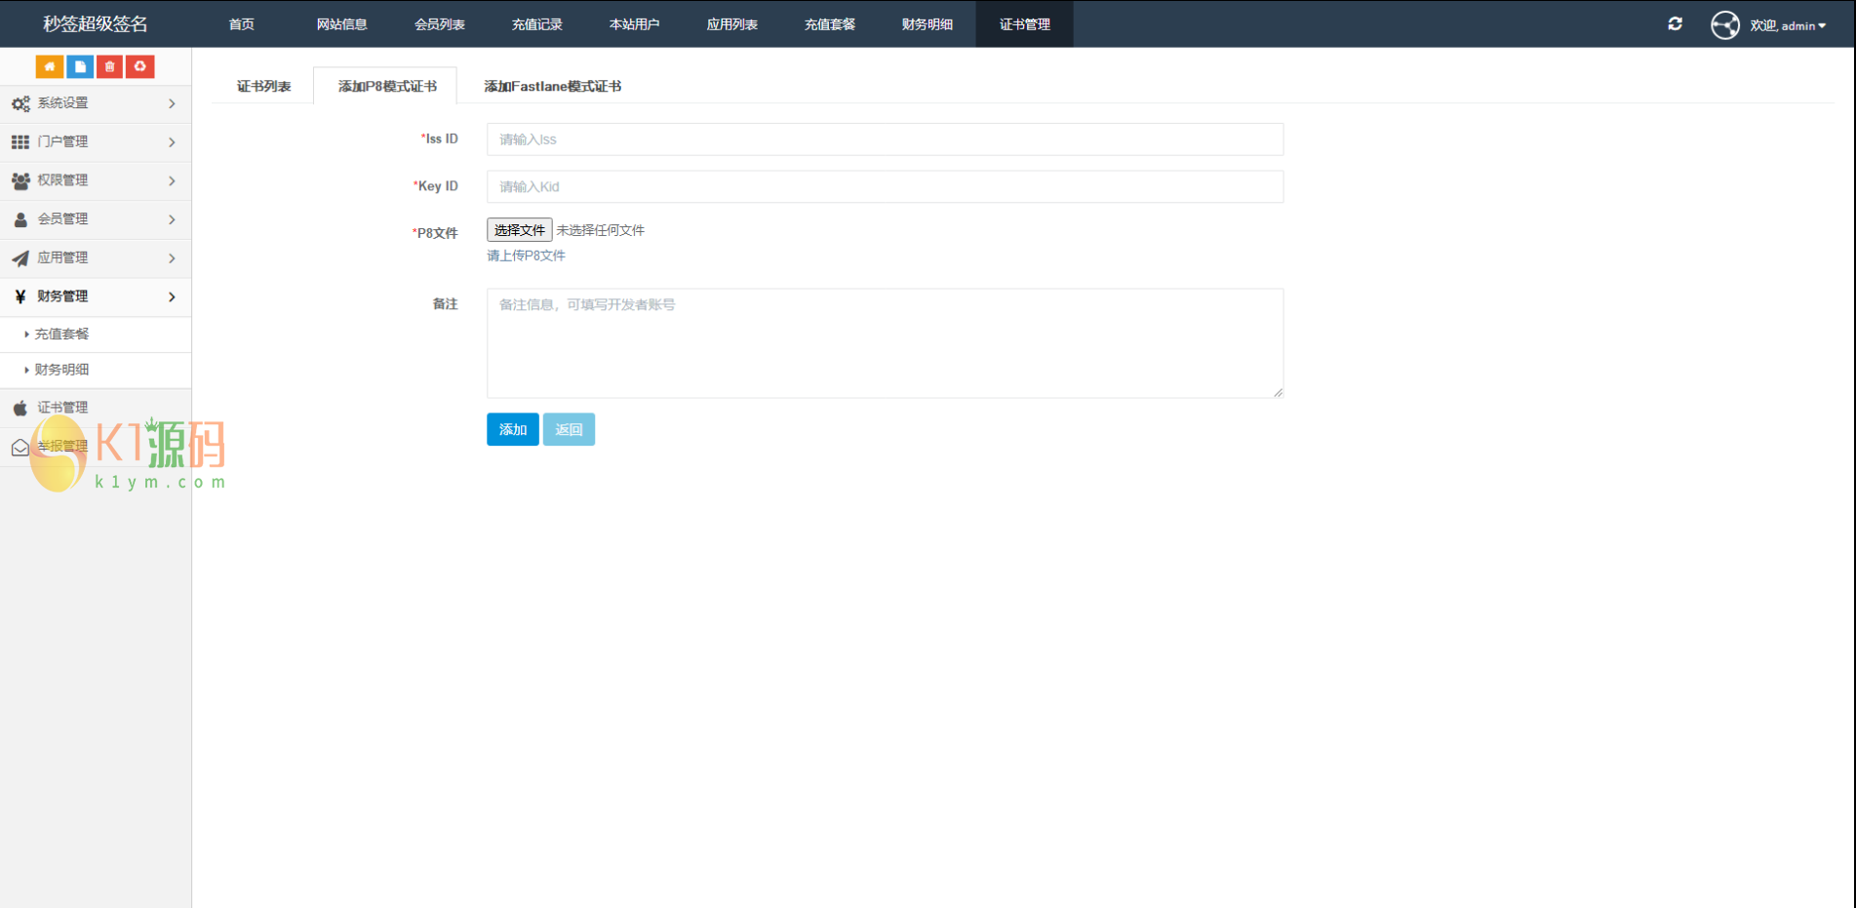The height and width of the screenshot is (908, 1856).
Task: Open 会员列表 in the top navigation
Action: (x=439, y=24)
